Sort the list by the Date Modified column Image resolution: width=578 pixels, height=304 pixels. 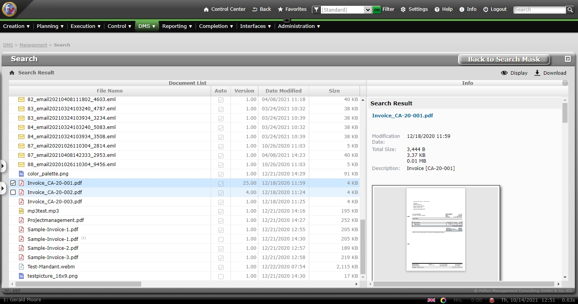(284, 91)
